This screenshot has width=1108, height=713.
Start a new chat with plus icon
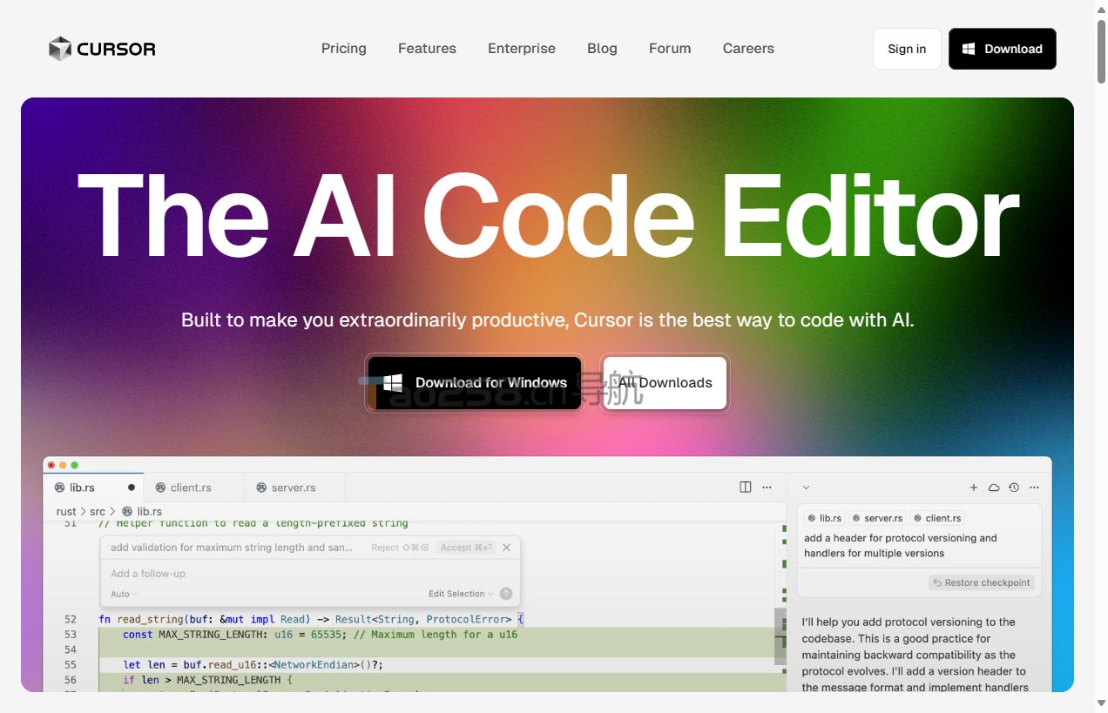tap(974, 488)
